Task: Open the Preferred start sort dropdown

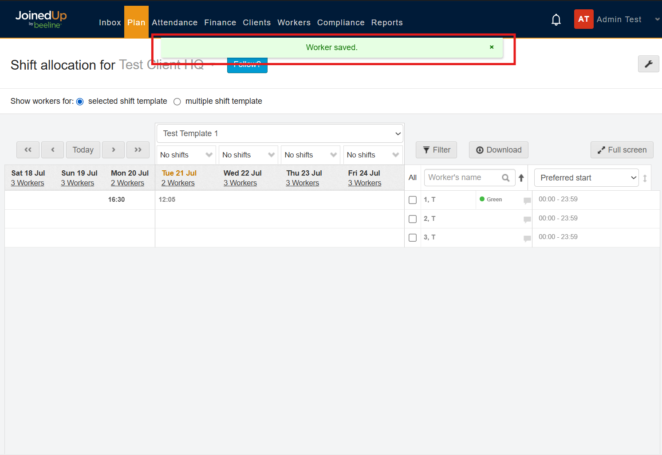Action: pyautogui.click(x=587, y=178)
